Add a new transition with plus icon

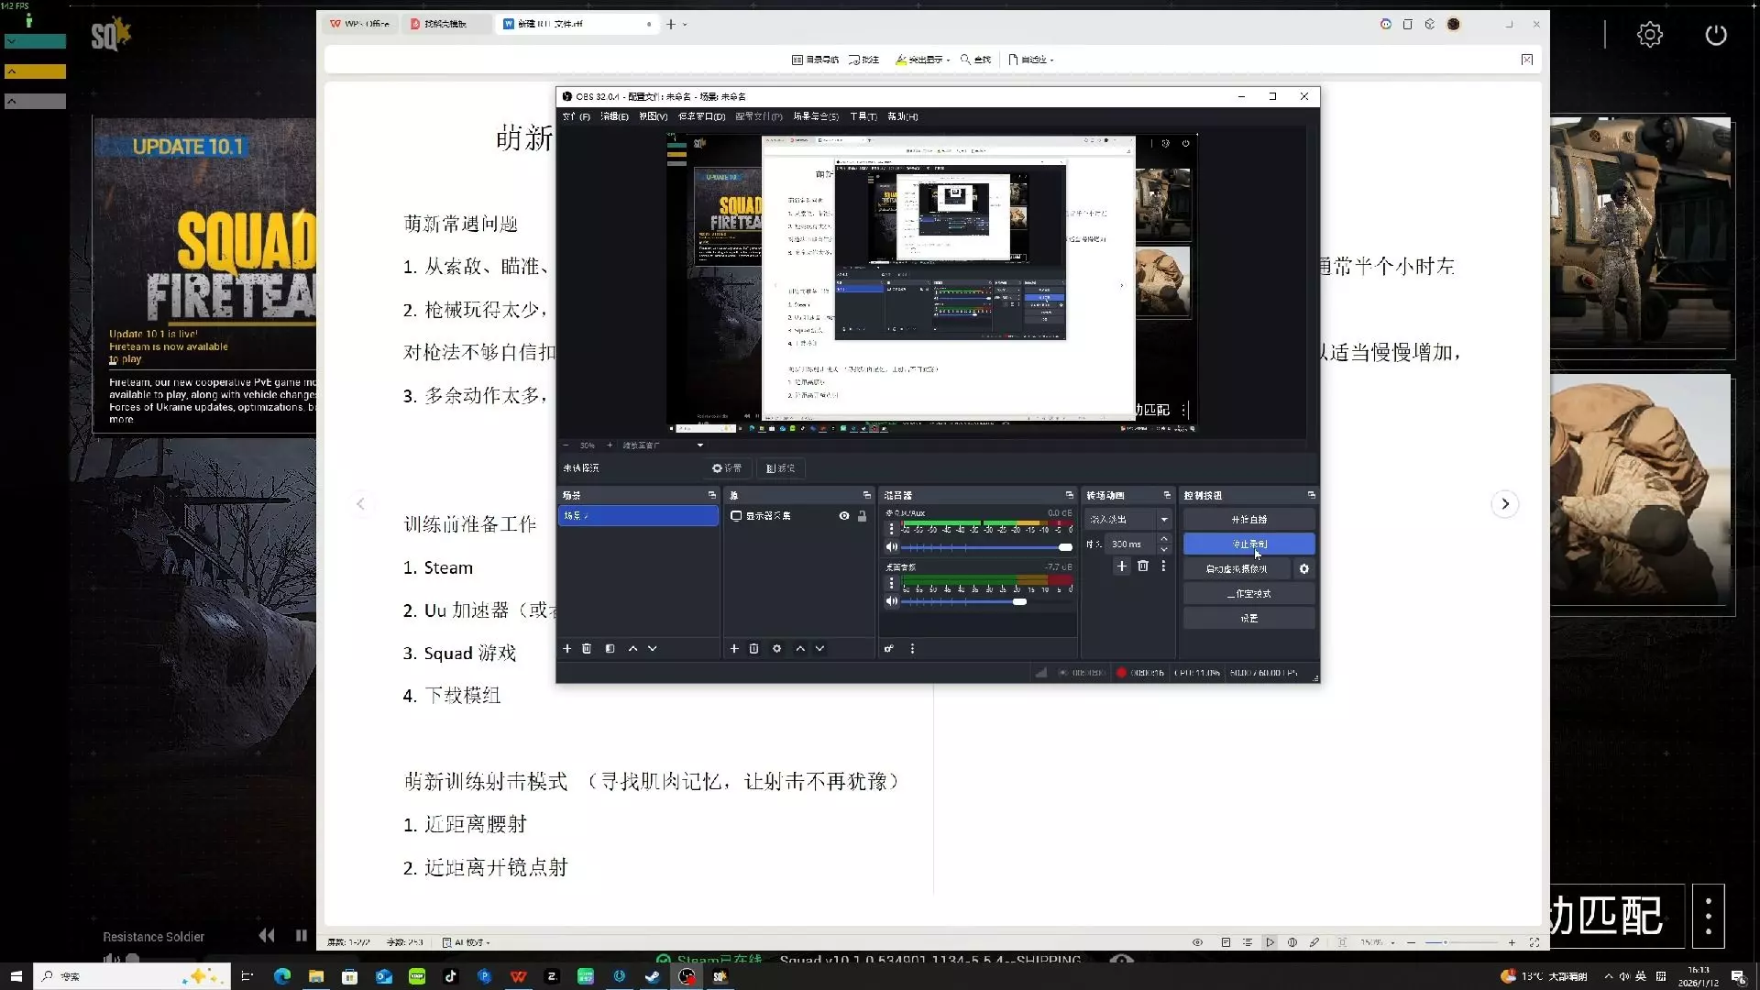coord(1121,566)
